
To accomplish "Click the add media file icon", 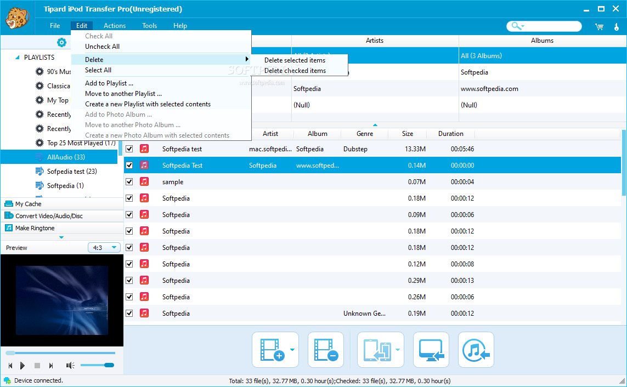I will pyautogui.click(x=272, y=350).
